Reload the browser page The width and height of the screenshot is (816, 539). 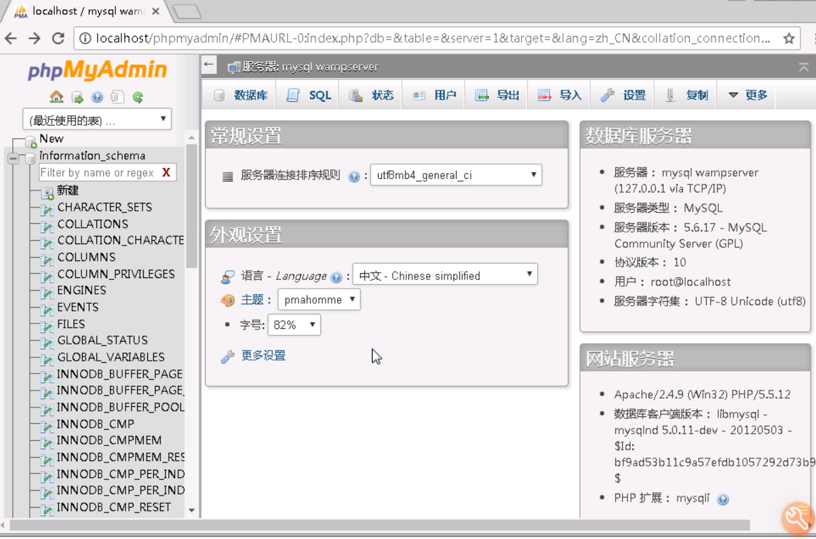click(x=58, y=39)
